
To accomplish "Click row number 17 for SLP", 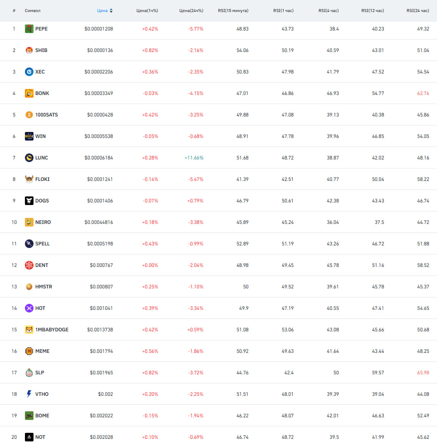I will coord(14,373).
